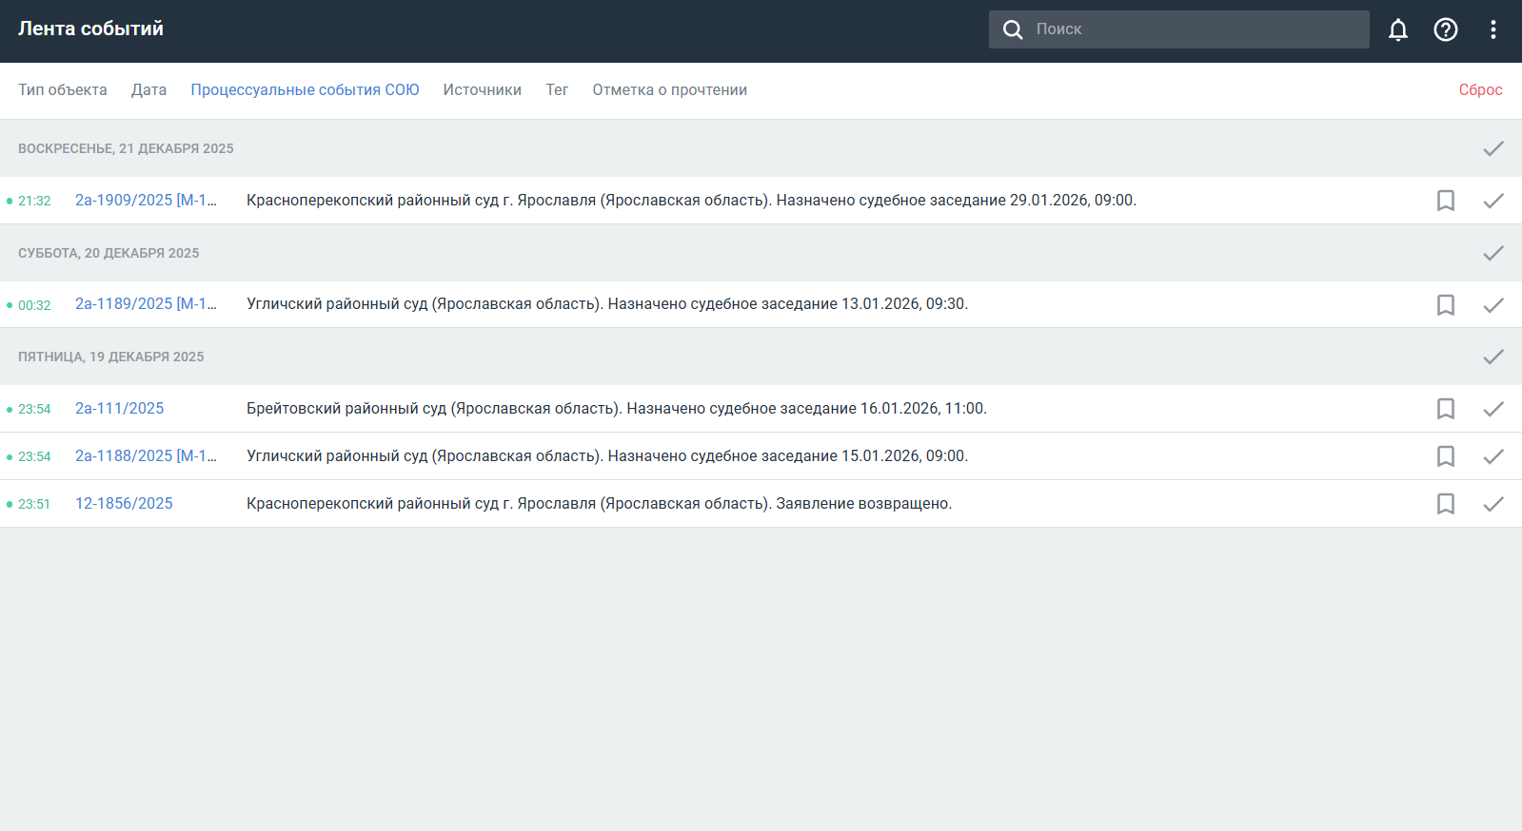The height and width of the screenshot is (831, 1522).
Task: Bookmark the 2а-1909/2025 event
Action: (x=1445, y=201)
